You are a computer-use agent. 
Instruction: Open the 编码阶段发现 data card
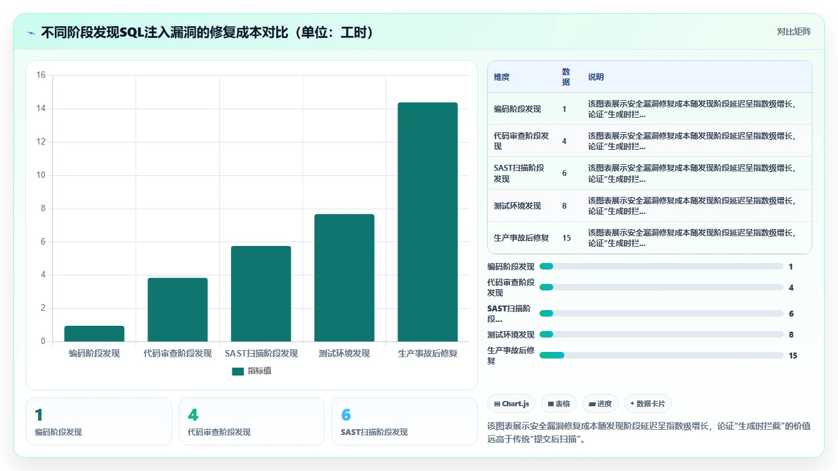click(x=99, y=421)
